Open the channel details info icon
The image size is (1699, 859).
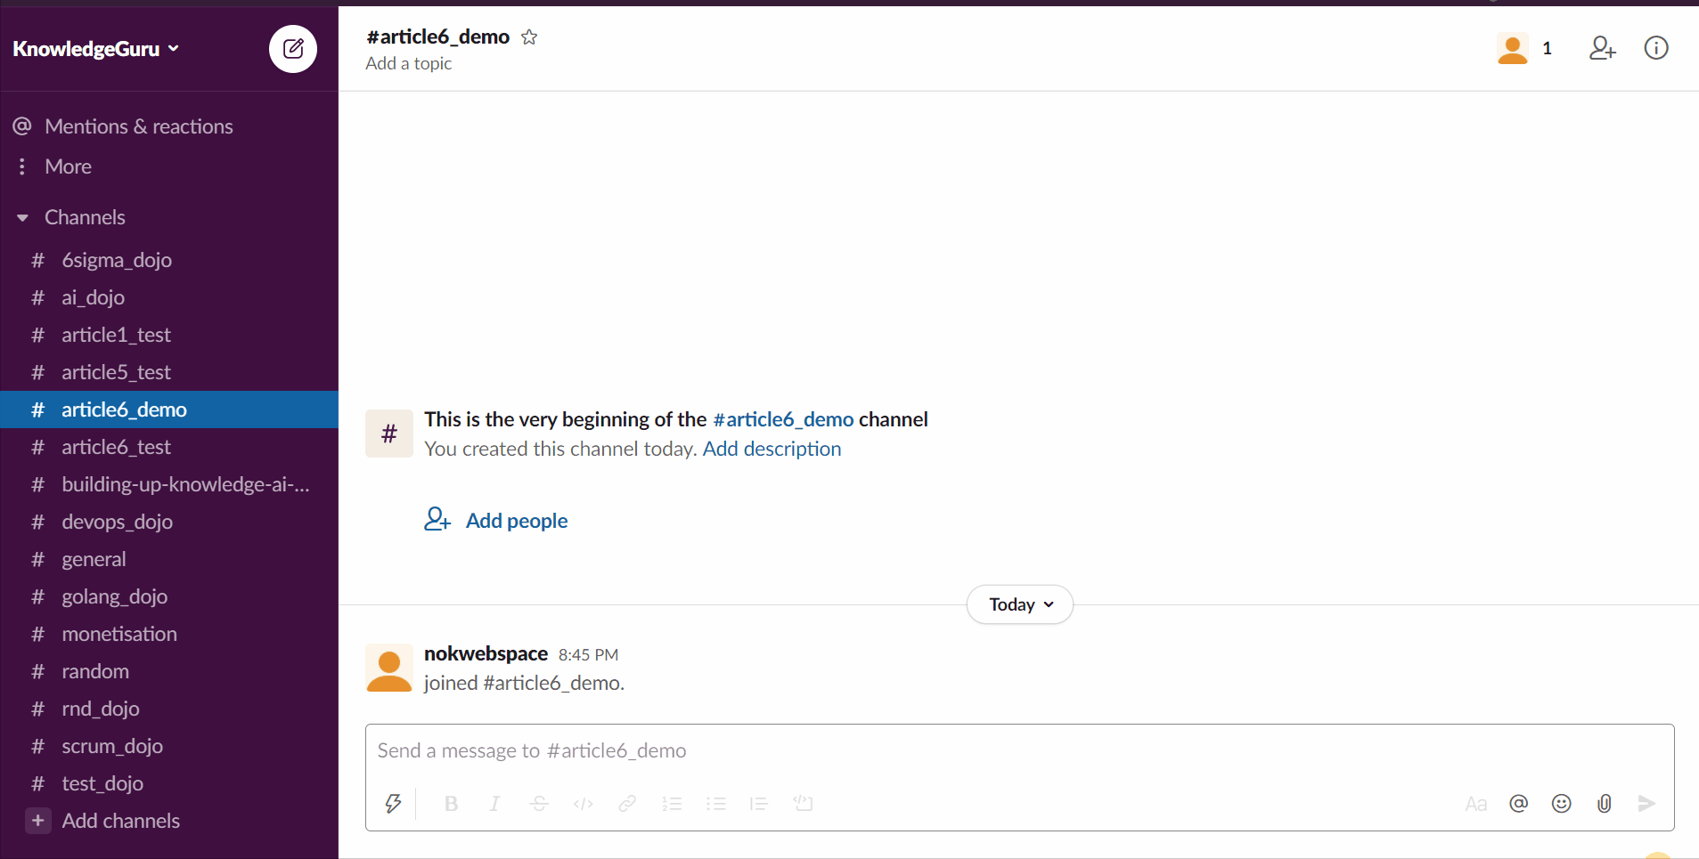(x=1656, y=48)
